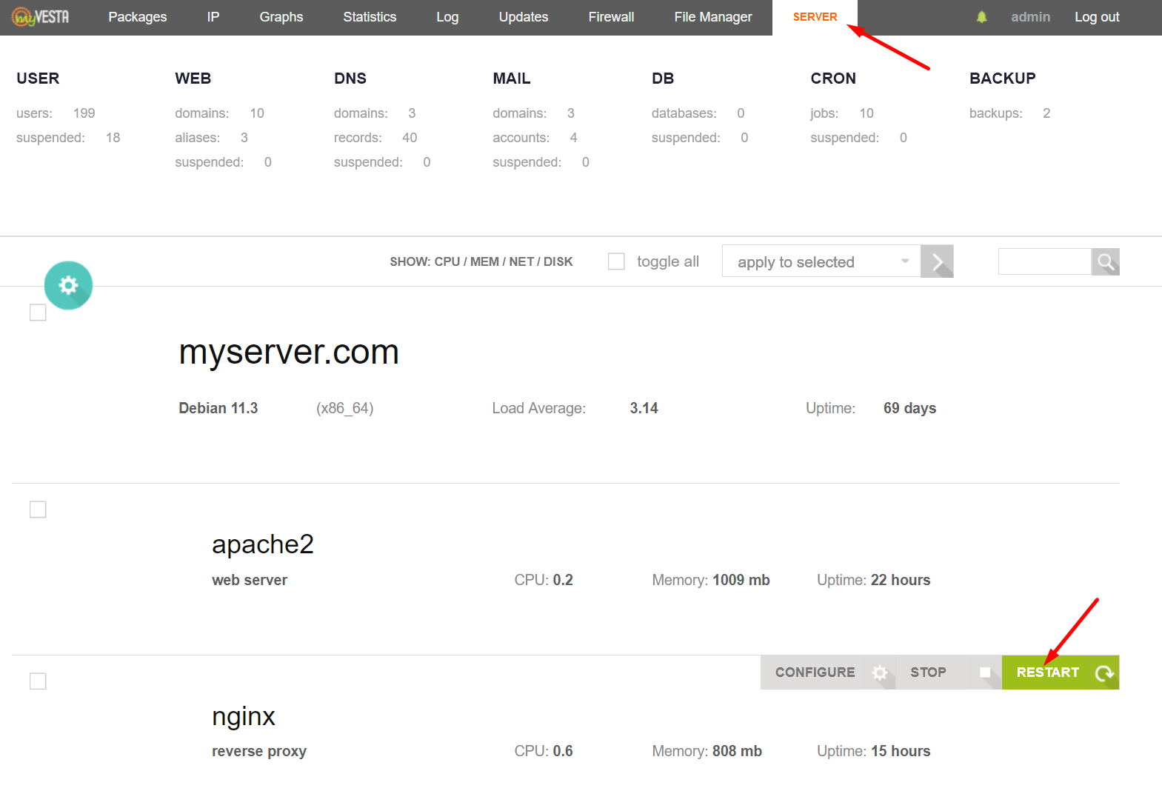This screenshot has width=1162, height=811.
Task: Open the Packages menu
Action: (x=138, y=17)
